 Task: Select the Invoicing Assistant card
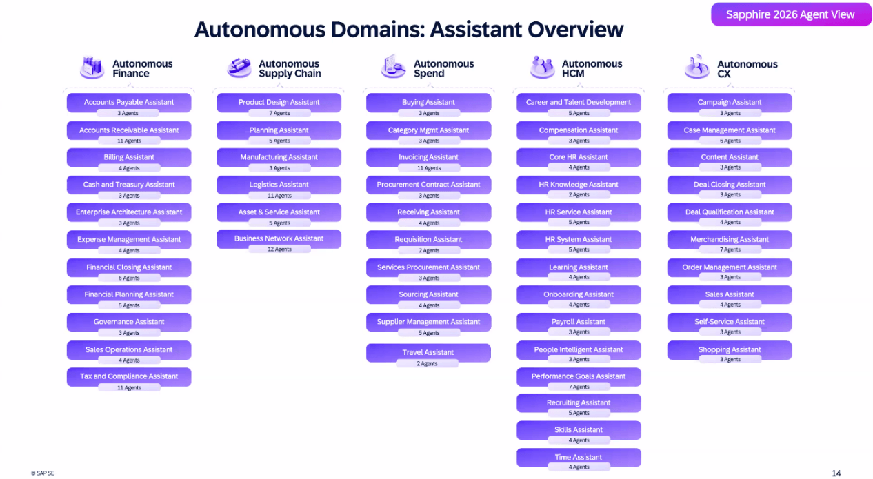[428, 157]
